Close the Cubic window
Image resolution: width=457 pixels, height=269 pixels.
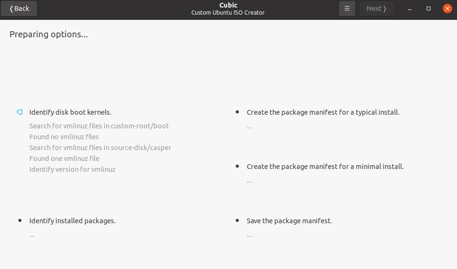point(447,8)
